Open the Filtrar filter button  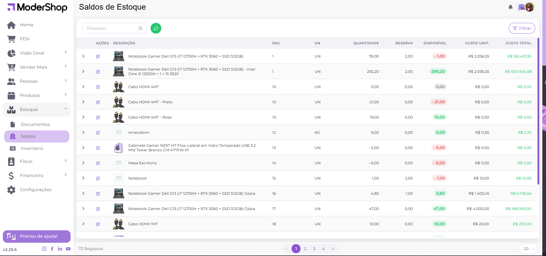(x=522, y=28)
